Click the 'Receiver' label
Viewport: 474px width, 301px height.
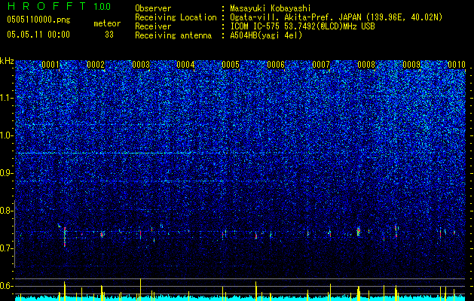153,26
